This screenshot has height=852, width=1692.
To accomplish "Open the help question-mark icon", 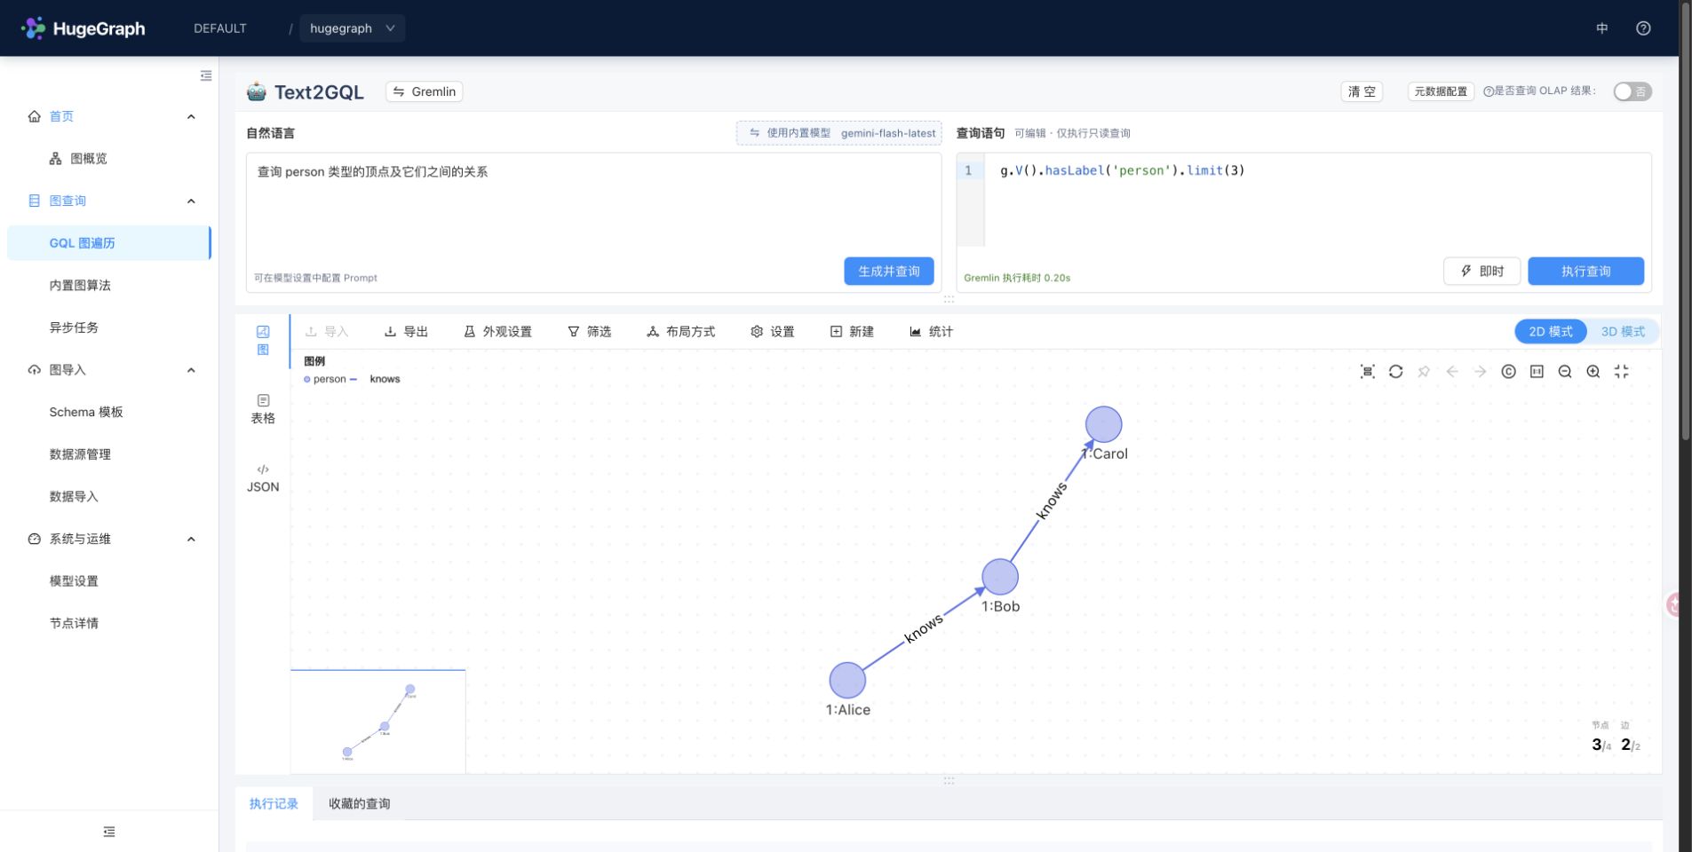I will coord(1643,28).
